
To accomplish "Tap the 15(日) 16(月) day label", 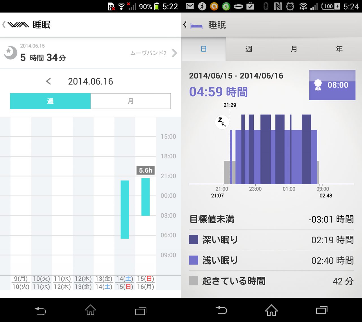I will (146, 283).
